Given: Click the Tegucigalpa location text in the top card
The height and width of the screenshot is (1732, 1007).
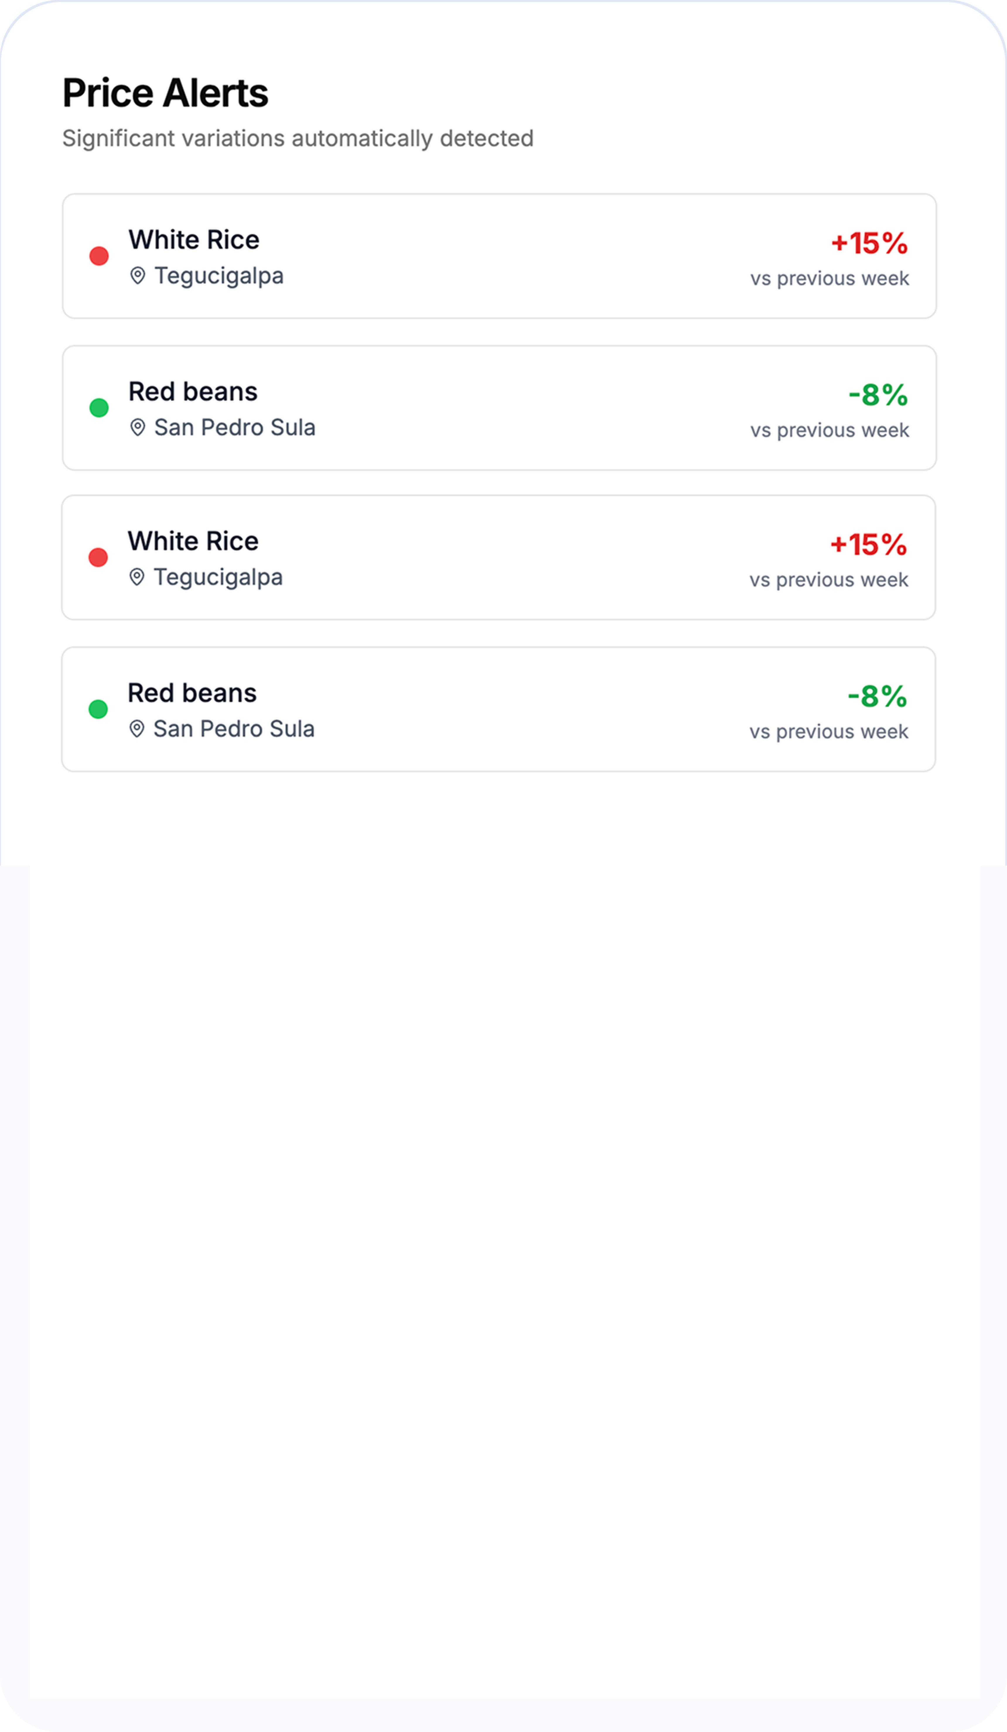Looking at the screenshot, I should pos(219,276).
